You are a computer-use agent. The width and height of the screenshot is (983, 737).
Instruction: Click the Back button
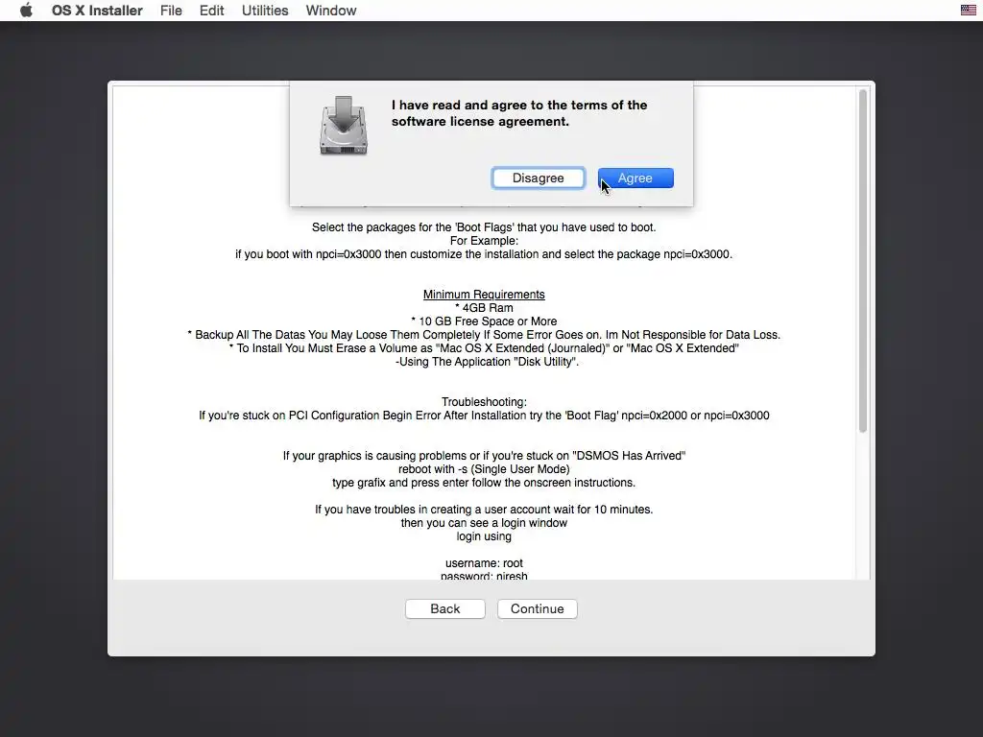445,608
